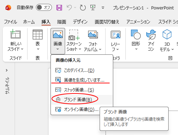
Task: Click the 3Dモデル cube icon
Action: tap(167, 34)
